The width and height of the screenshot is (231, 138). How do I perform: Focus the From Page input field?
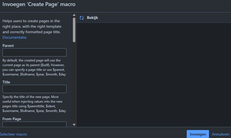pyautogui.click(x=34, y=124)
